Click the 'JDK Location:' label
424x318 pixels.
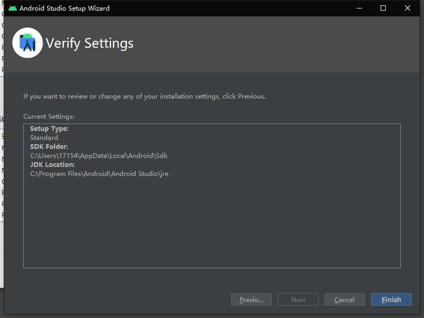pyautogui.click(x=52, y=165)
